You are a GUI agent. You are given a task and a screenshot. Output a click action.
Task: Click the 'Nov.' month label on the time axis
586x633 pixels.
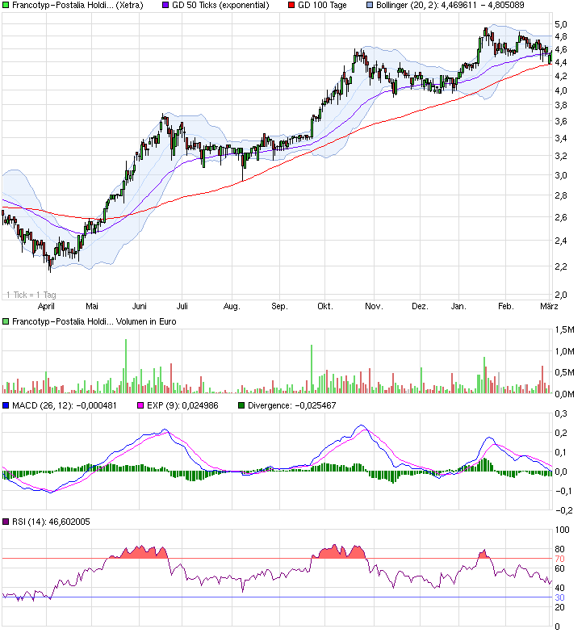click(374, 307)
